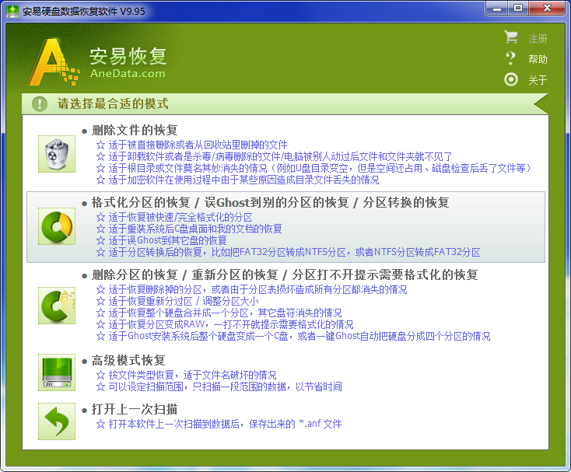This screenshot has width=571, height=472.
Task: Select 删除文件的恢复 mode heading
Action: [x=135, y=130]
